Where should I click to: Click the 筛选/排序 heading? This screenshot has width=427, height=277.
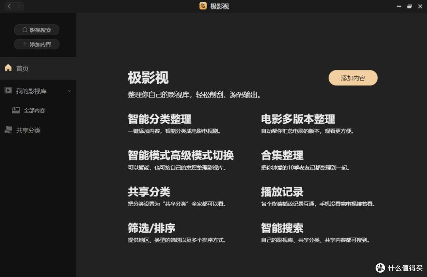pyautogui.click(x=152, y=228)
